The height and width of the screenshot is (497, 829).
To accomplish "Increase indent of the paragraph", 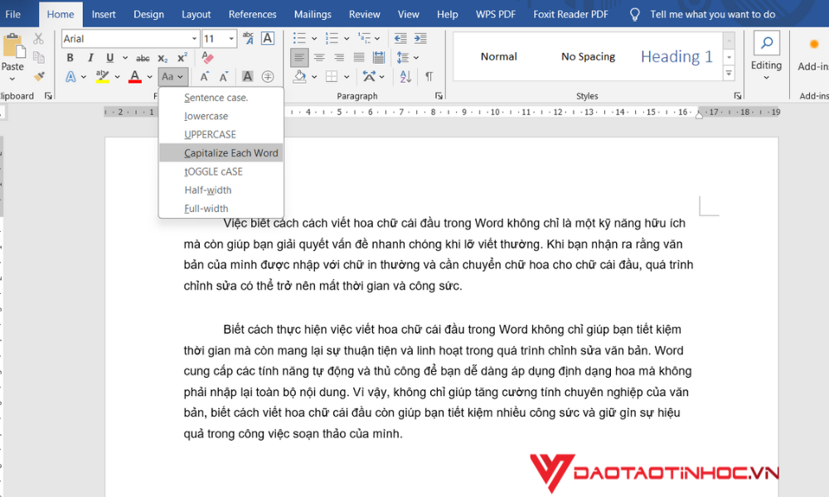I will [x=419, y=39].
